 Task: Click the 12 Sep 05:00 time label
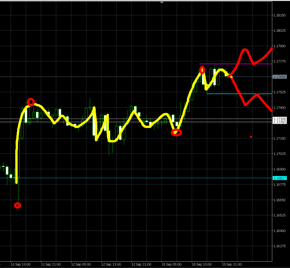(81, 264)
